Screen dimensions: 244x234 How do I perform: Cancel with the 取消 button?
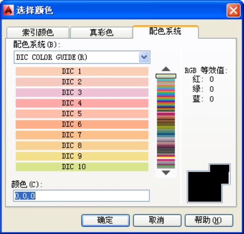[x=157, y=220]
